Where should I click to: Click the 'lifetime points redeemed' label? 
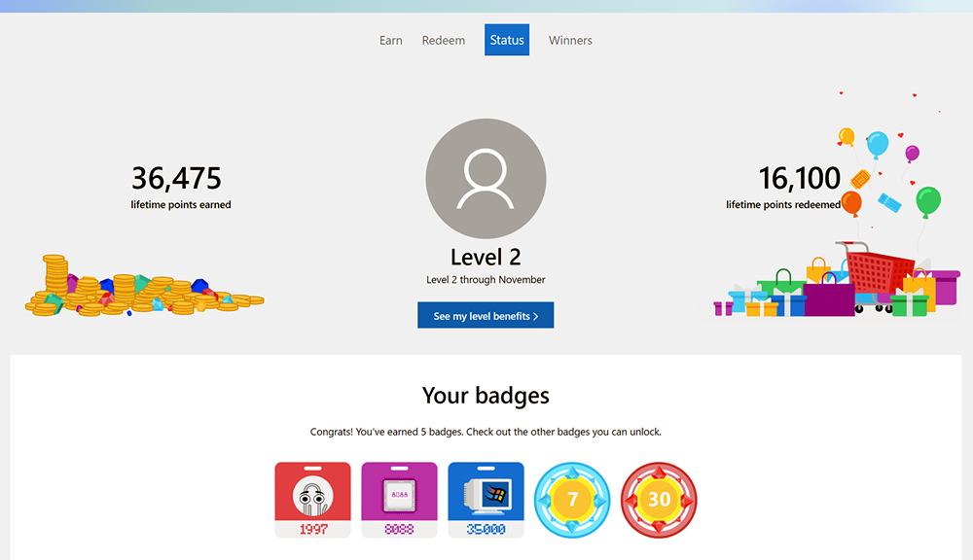coord(783,204)
